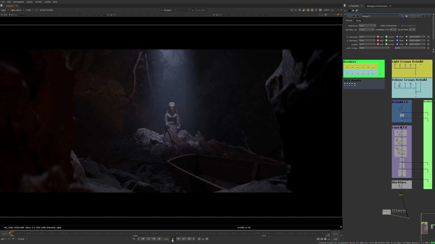This screenshot has width=435, height=244.
Task: Step back one frame
Action: [154, 239]
